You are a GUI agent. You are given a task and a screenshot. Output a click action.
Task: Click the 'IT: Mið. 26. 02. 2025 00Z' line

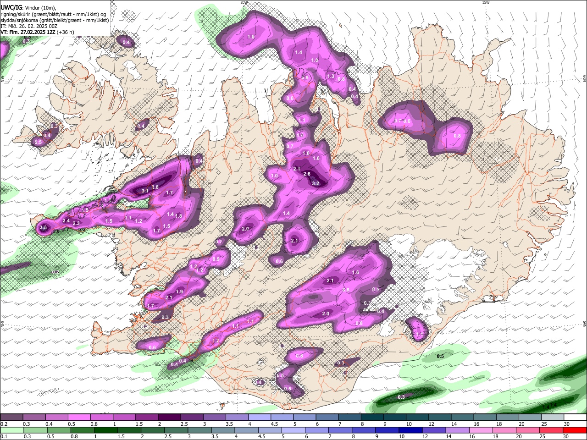click(29, 26)
